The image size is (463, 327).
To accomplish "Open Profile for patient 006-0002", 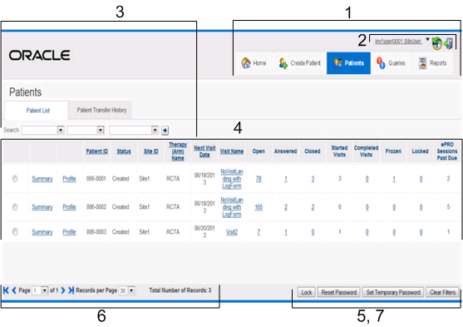I will (x=69, y=207).
